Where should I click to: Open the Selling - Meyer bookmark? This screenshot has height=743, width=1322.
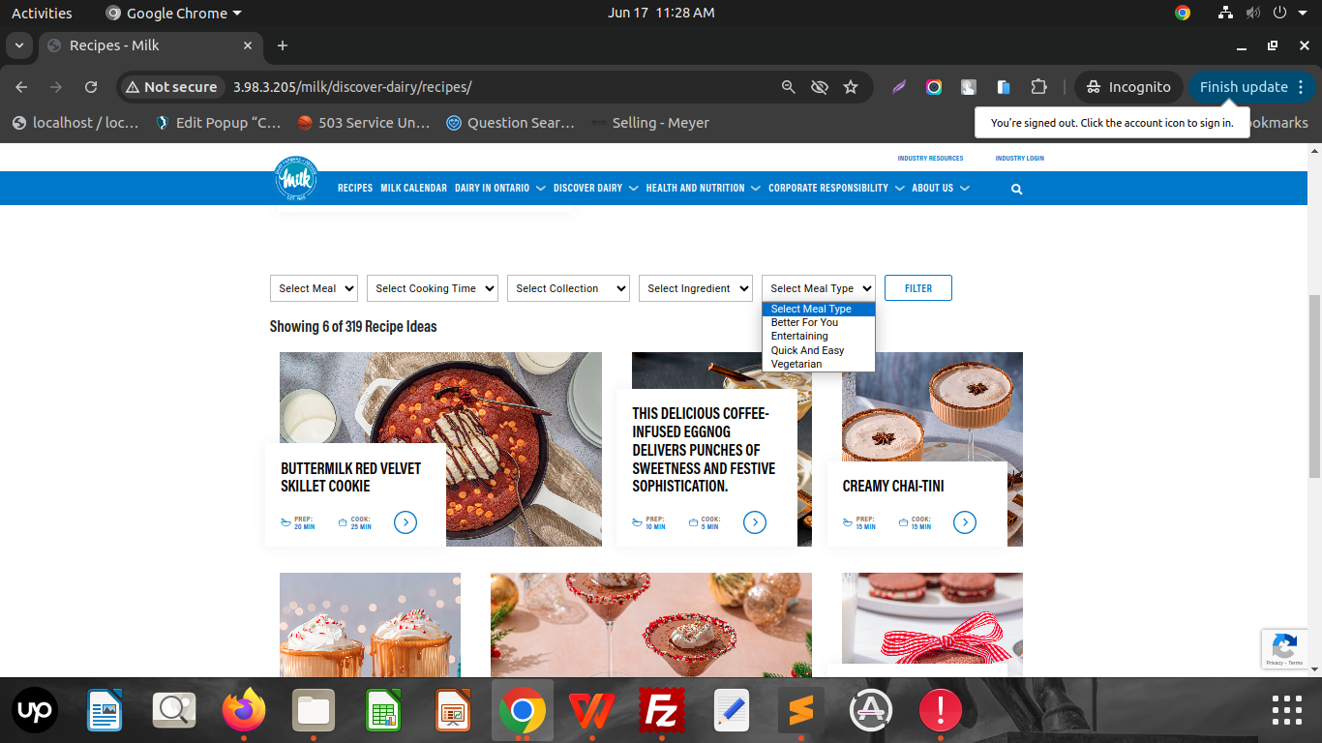coord(650,123)
